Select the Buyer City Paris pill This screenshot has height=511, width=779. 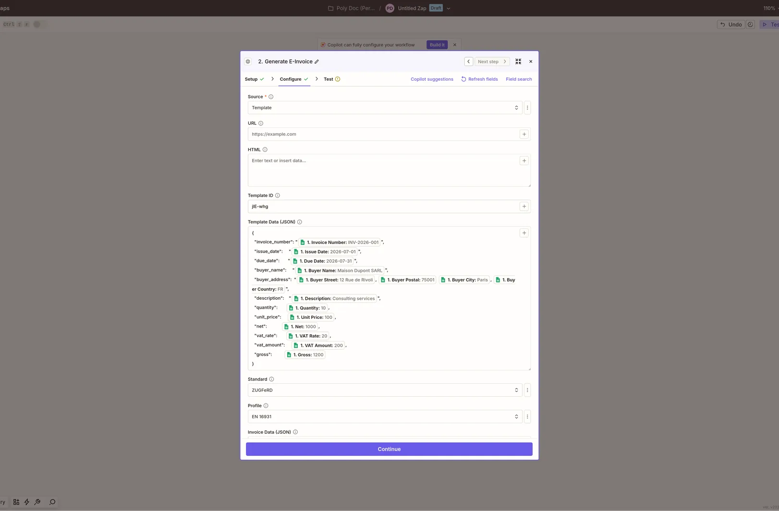[464, 280]
